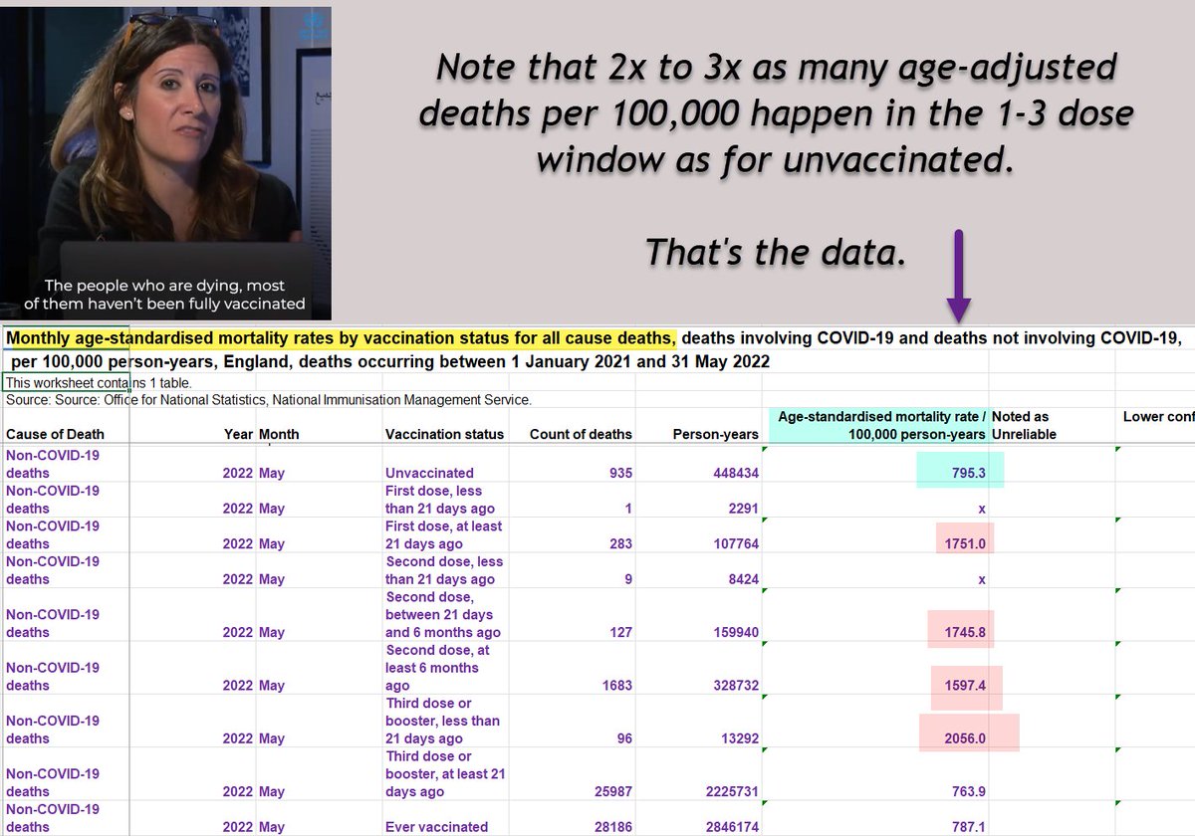Click the 'Cause of Death' column header
Image resolution: width=1195 pixels, height=836 pixels.
point(55,434)
